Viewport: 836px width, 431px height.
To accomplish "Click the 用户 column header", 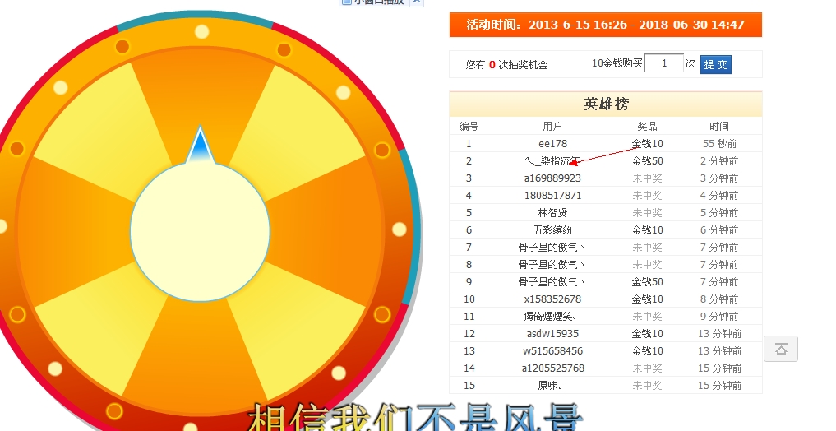I will tap(552, 127).
